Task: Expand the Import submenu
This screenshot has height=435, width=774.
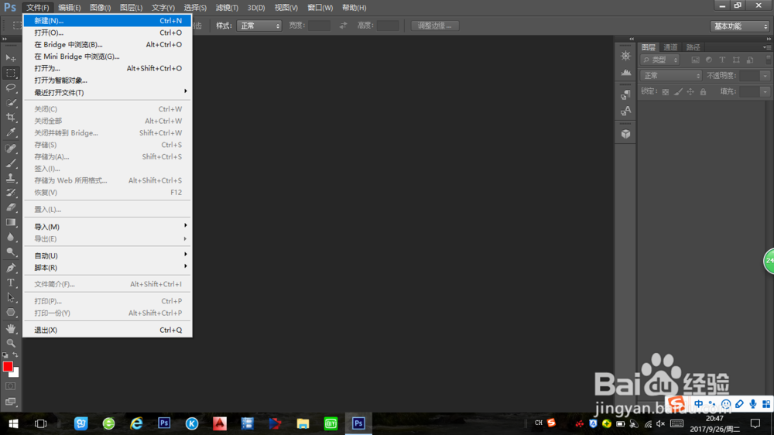Action: 107,227
